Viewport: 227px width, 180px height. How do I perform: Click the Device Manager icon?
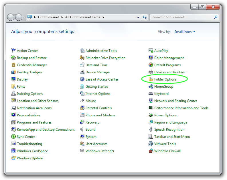82,72
